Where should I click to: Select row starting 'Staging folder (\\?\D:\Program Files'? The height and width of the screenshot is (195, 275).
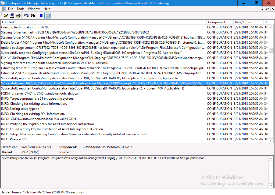click(135, 37)
